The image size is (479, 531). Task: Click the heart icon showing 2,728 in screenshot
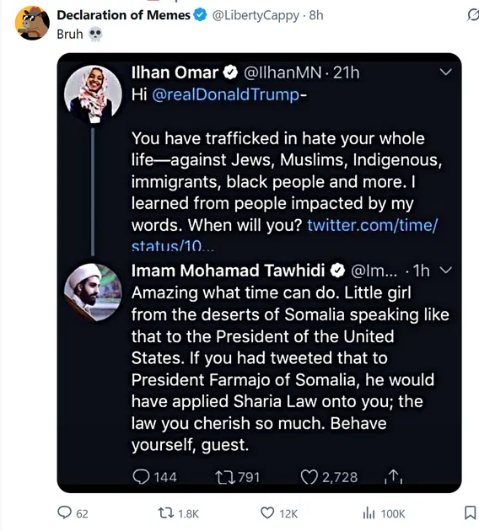[x=309, y=477]
